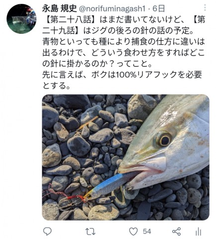
Task: Click the sentence mentioning 100%リアフック
Action: point(122,75)
